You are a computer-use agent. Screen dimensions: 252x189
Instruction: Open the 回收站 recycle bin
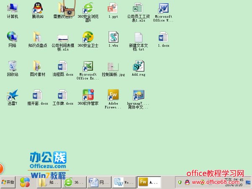coord(12,68)
